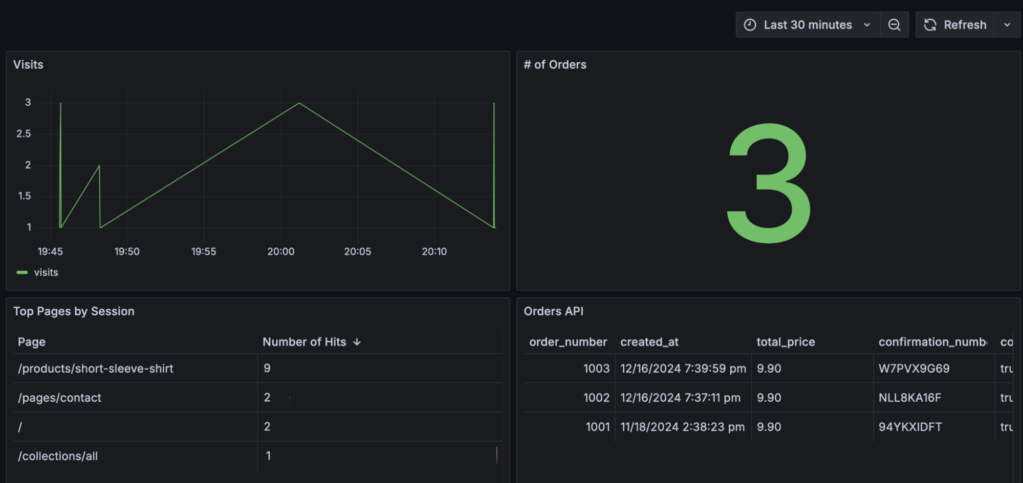Sort by the created_at column header
1023x483 pixels.
[x=649, y=341]
